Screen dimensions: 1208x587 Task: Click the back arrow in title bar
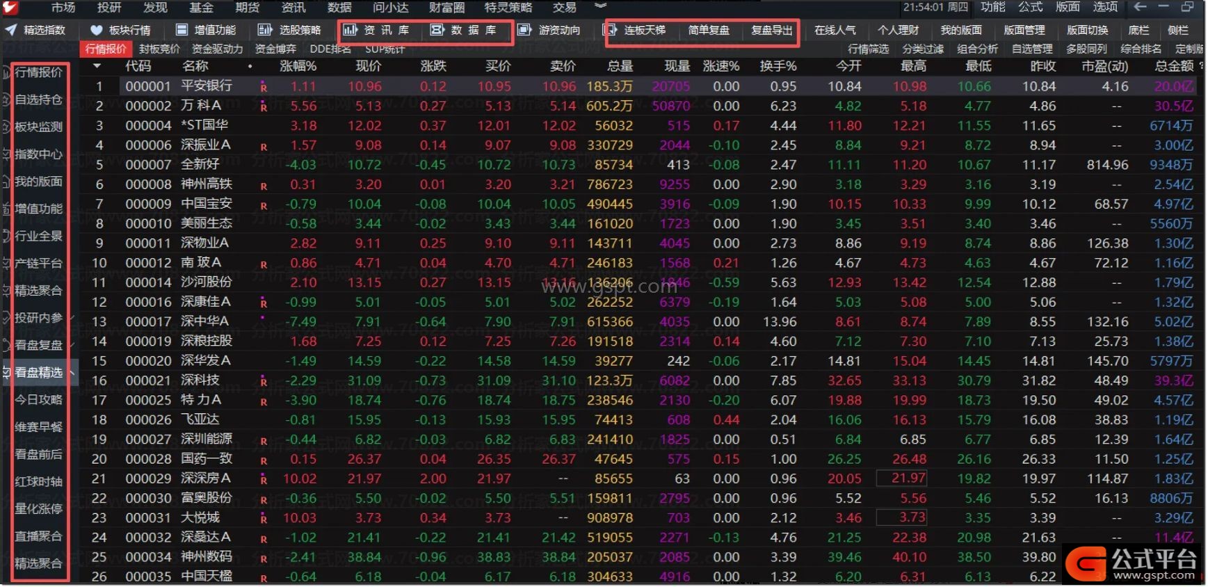(1140, 7)
